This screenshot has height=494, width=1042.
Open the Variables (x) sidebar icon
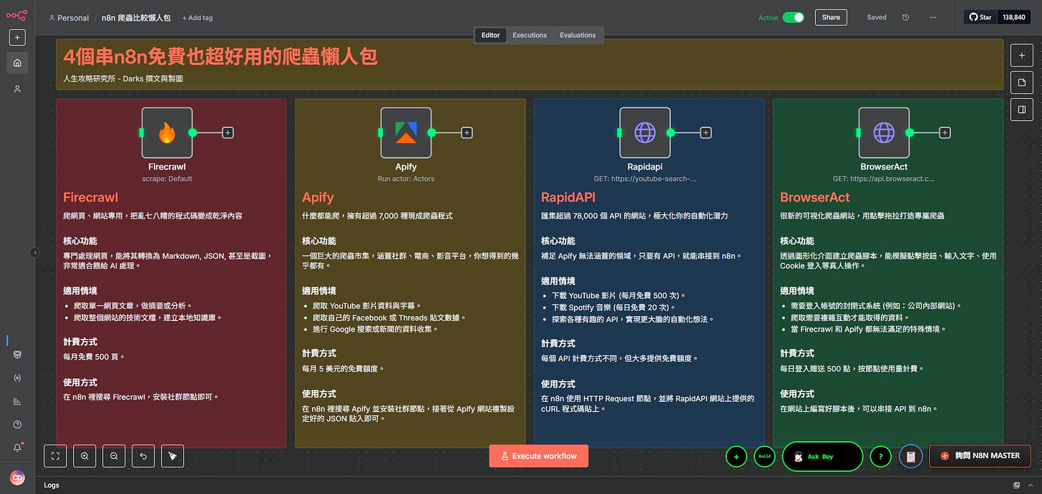click(17, 377)
